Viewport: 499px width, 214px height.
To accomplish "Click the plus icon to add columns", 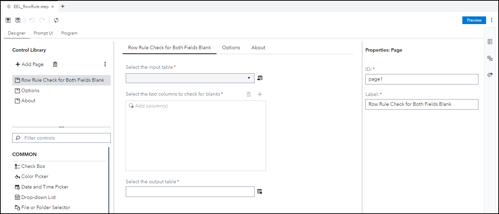I will tap(260, 94).
